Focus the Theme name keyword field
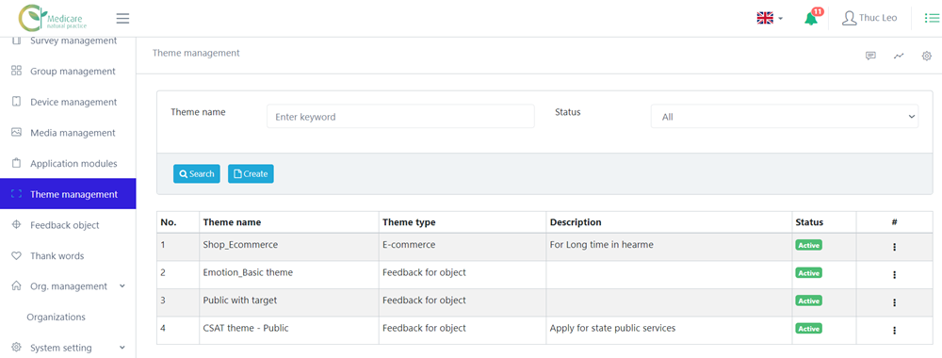 400,117
